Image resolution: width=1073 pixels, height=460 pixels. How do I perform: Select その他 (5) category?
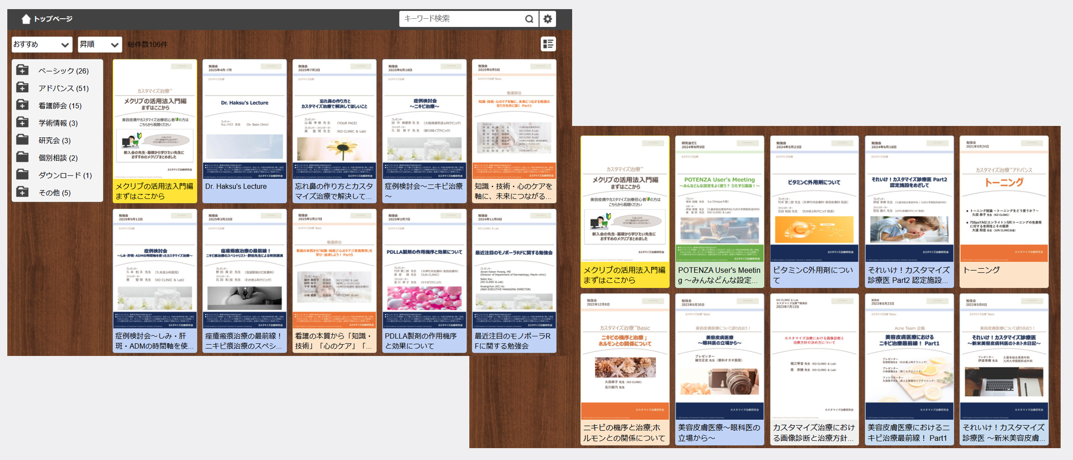55,193
